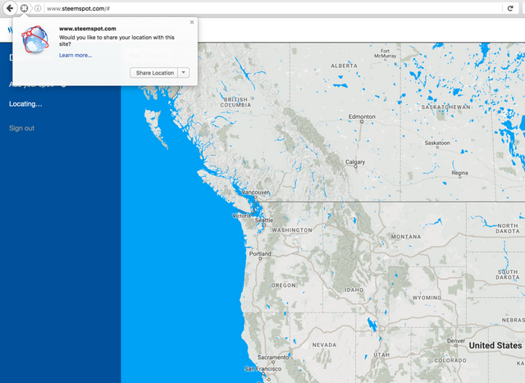Image resolution: width=525 pixels, height=383 pixels.
Task: Click the MONTANA state label
Action: click(x=406, y=237)
